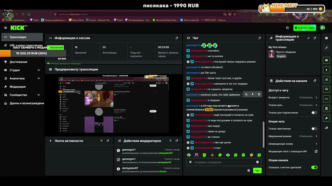This screenshot has height=186, width=332.
Task: Click the chat panel scrollbar
Action: tap(264, 134)
